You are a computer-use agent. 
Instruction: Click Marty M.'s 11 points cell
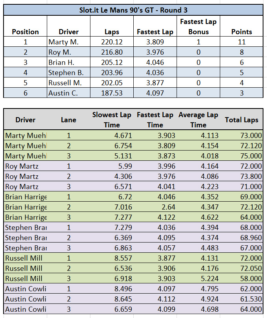pos(241,42)
